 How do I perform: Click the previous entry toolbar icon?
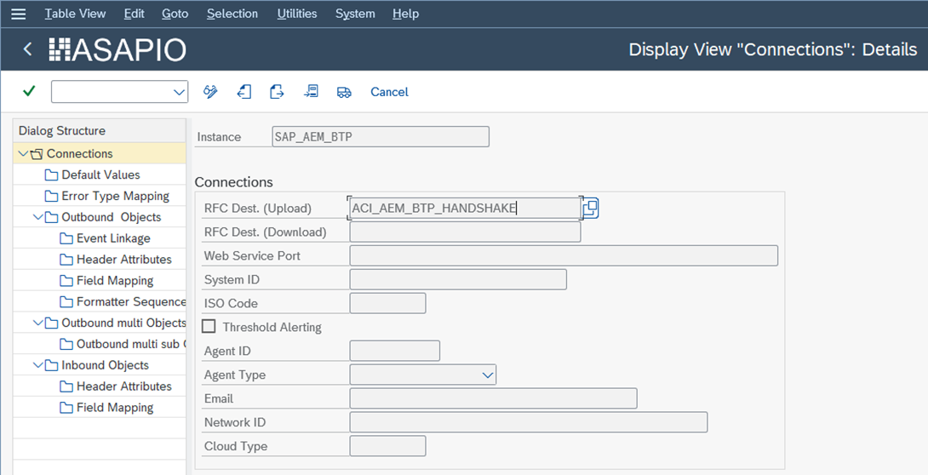point(244,92)
